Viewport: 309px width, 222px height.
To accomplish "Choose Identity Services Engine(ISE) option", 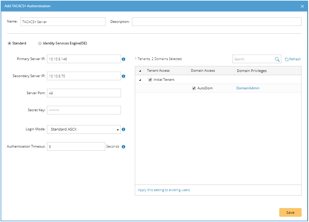I will point(40,43).
